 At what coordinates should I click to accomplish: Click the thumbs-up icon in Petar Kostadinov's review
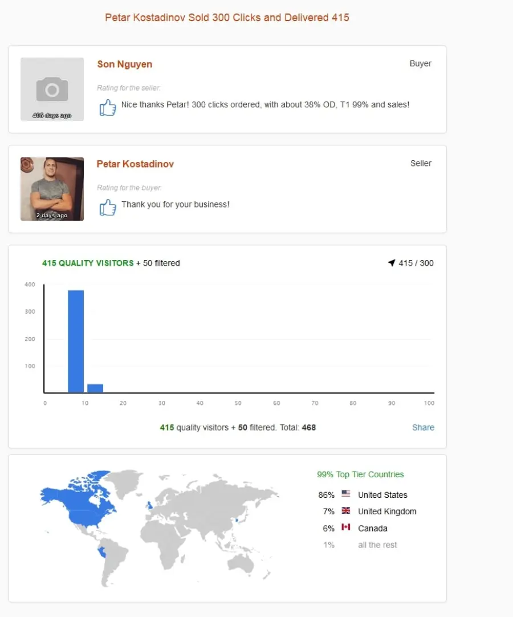[x=108, y=207]
